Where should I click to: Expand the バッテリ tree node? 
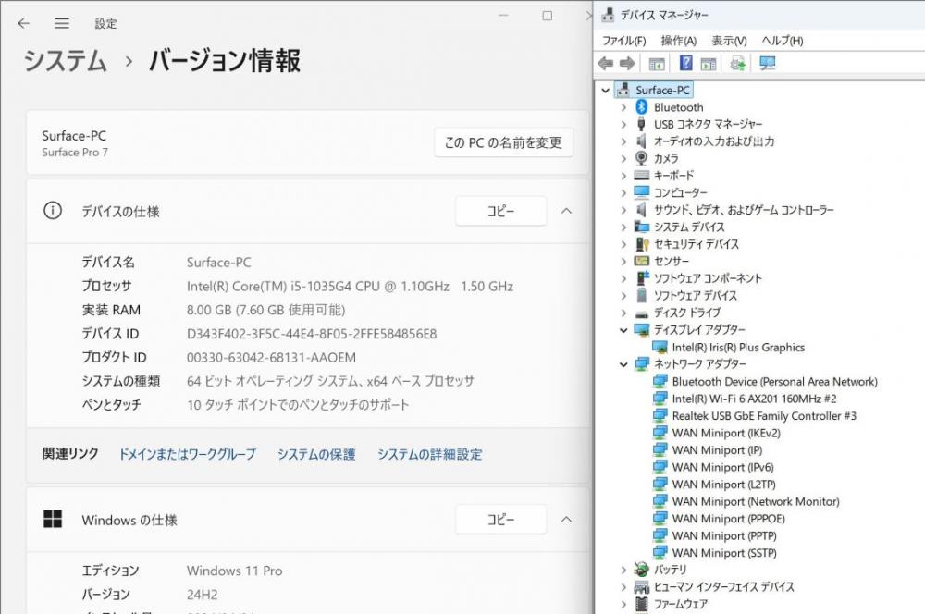[623, 570]
